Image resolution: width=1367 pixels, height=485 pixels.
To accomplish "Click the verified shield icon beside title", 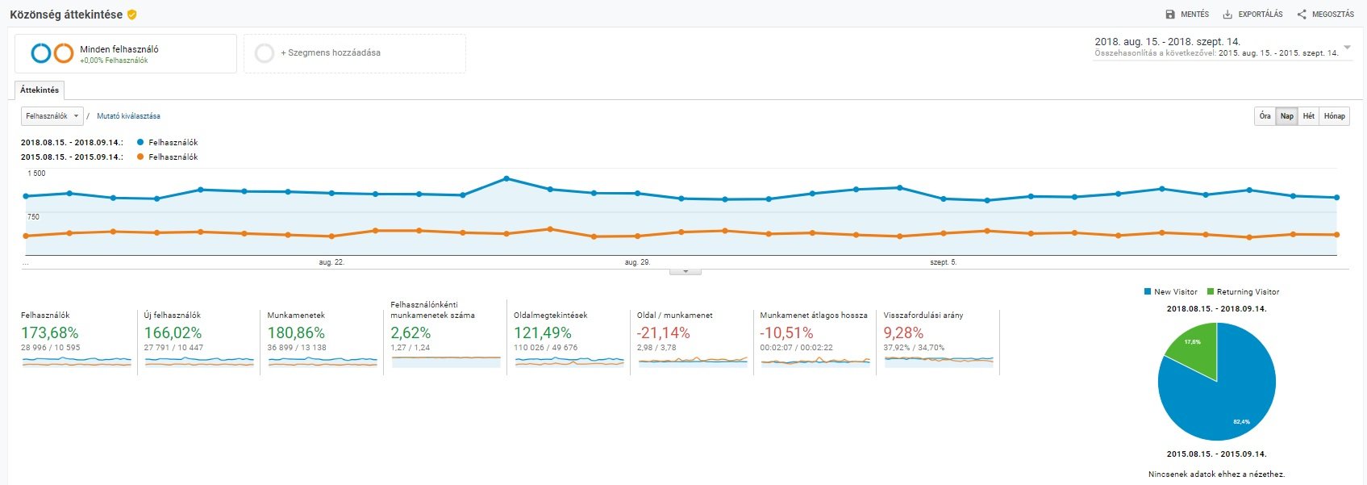I will [x=132, y=15].
